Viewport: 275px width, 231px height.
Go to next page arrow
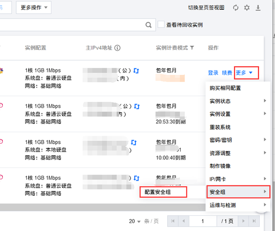pos(243,221)
